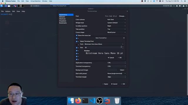Open the Cursor shape dropdown

click(116, 32)
